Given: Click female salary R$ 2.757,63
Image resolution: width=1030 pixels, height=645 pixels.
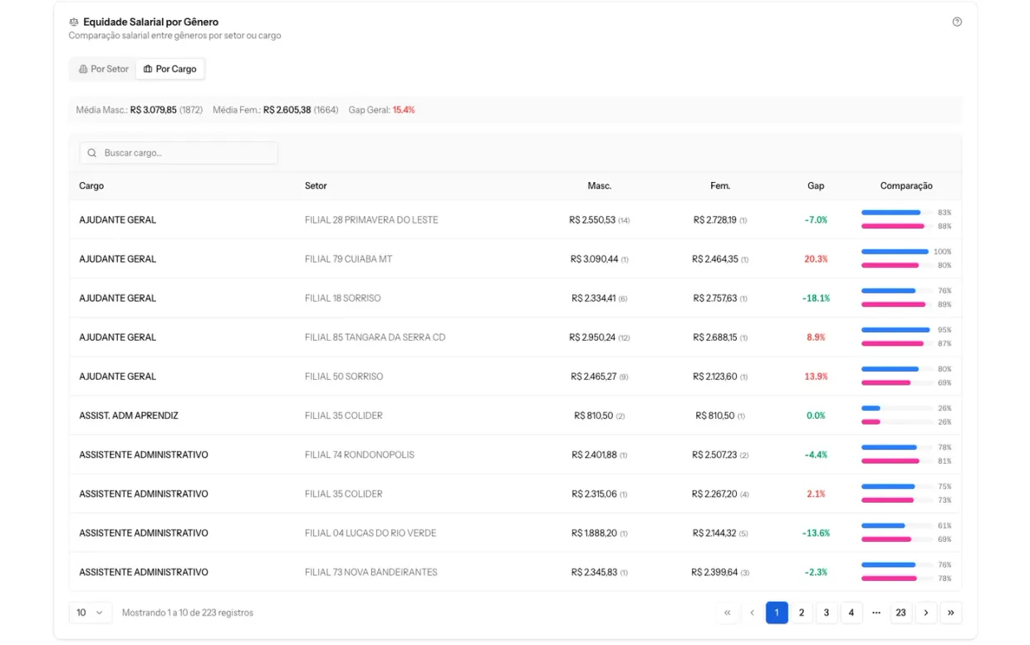Looking at the screenshot, I should coord(715,298).
